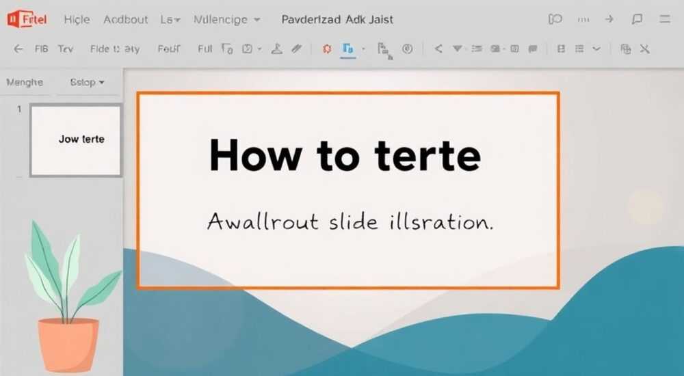Click the page-corner icon next to Ful
The image size is (684, 376).
point(227,49)
